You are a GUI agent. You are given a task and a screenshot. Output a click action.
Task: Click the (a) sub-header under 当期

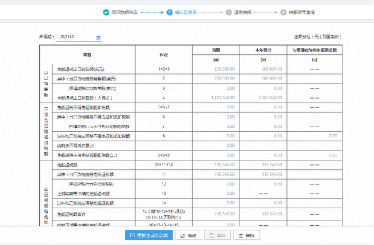point(216,60)
